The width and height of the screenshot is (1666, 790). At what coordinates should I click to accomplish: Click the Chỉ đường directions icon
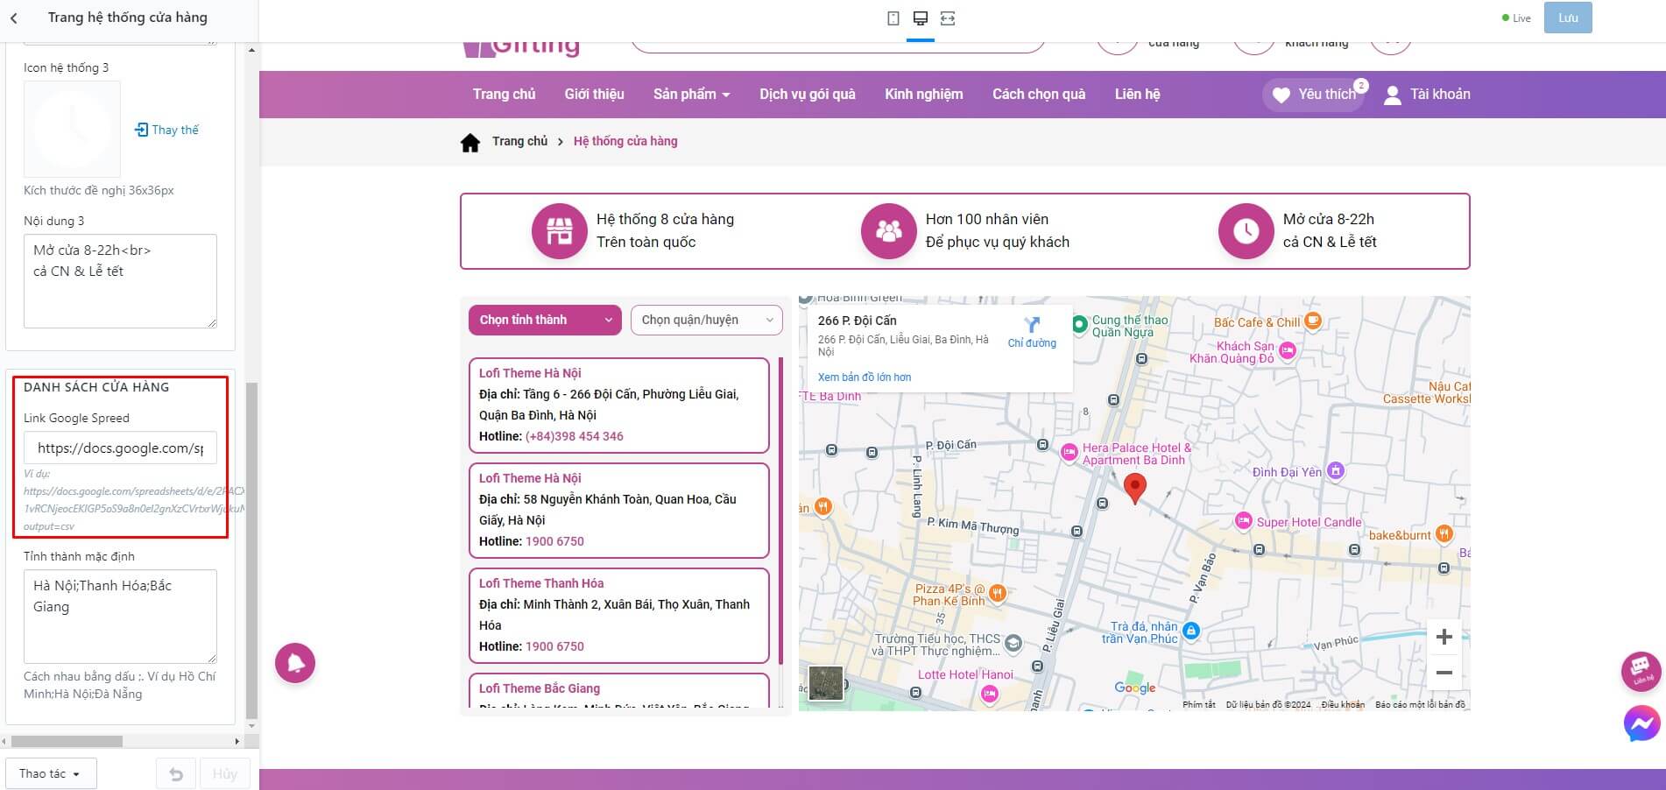tap(1032, 325)
